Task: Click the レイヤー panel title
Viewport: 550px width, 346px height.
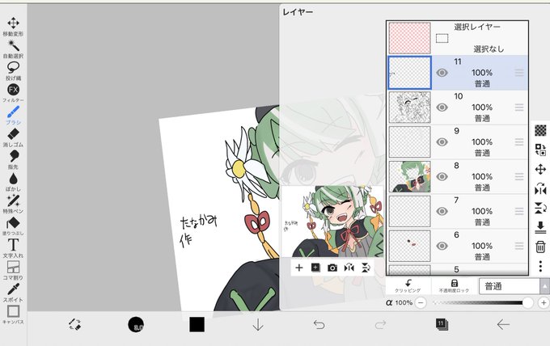Action: 298,12
